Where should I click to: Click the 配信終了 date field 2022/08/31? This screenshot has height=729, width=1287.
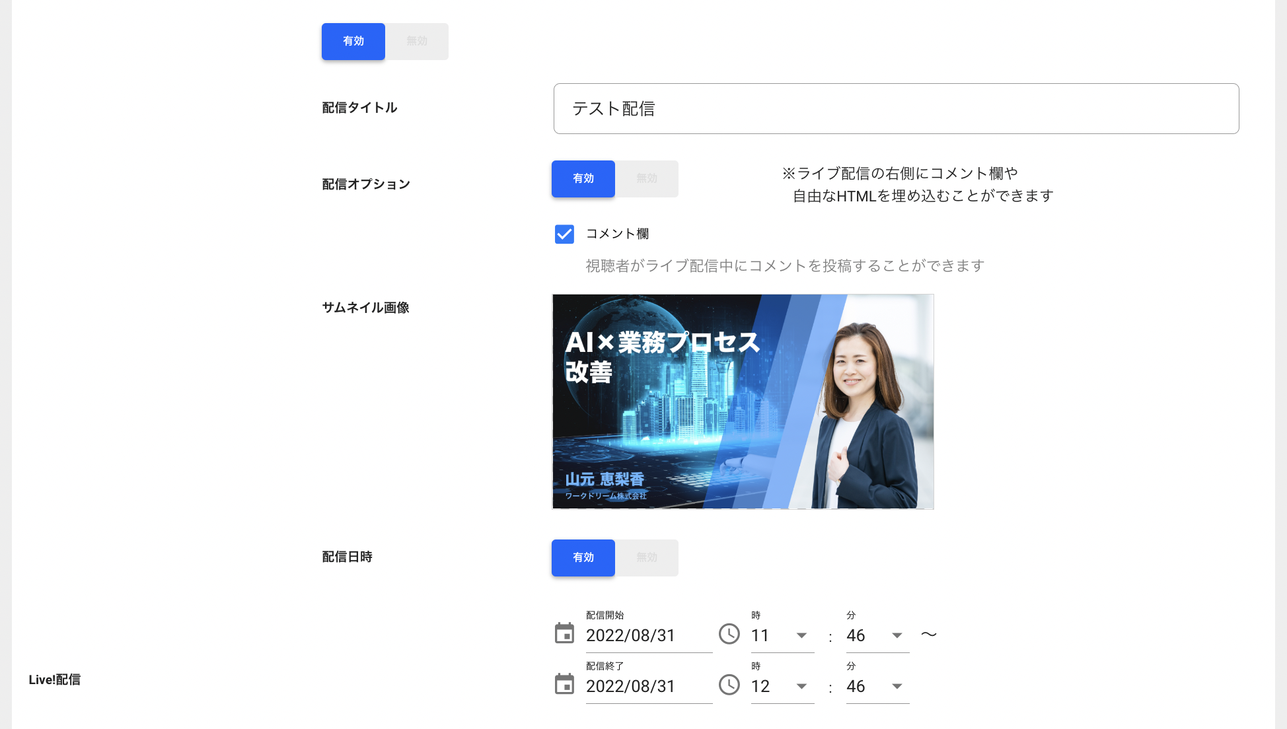[x=649, y=686]
